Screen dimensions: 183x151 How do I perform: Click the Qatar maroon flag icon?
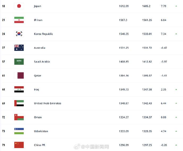pos(19,76)
